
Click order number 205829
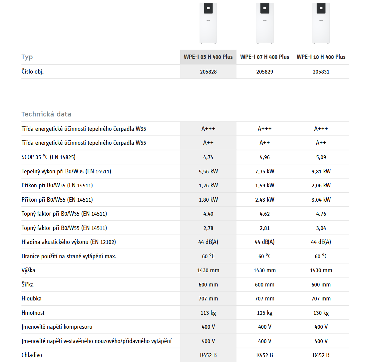[265, 72]
